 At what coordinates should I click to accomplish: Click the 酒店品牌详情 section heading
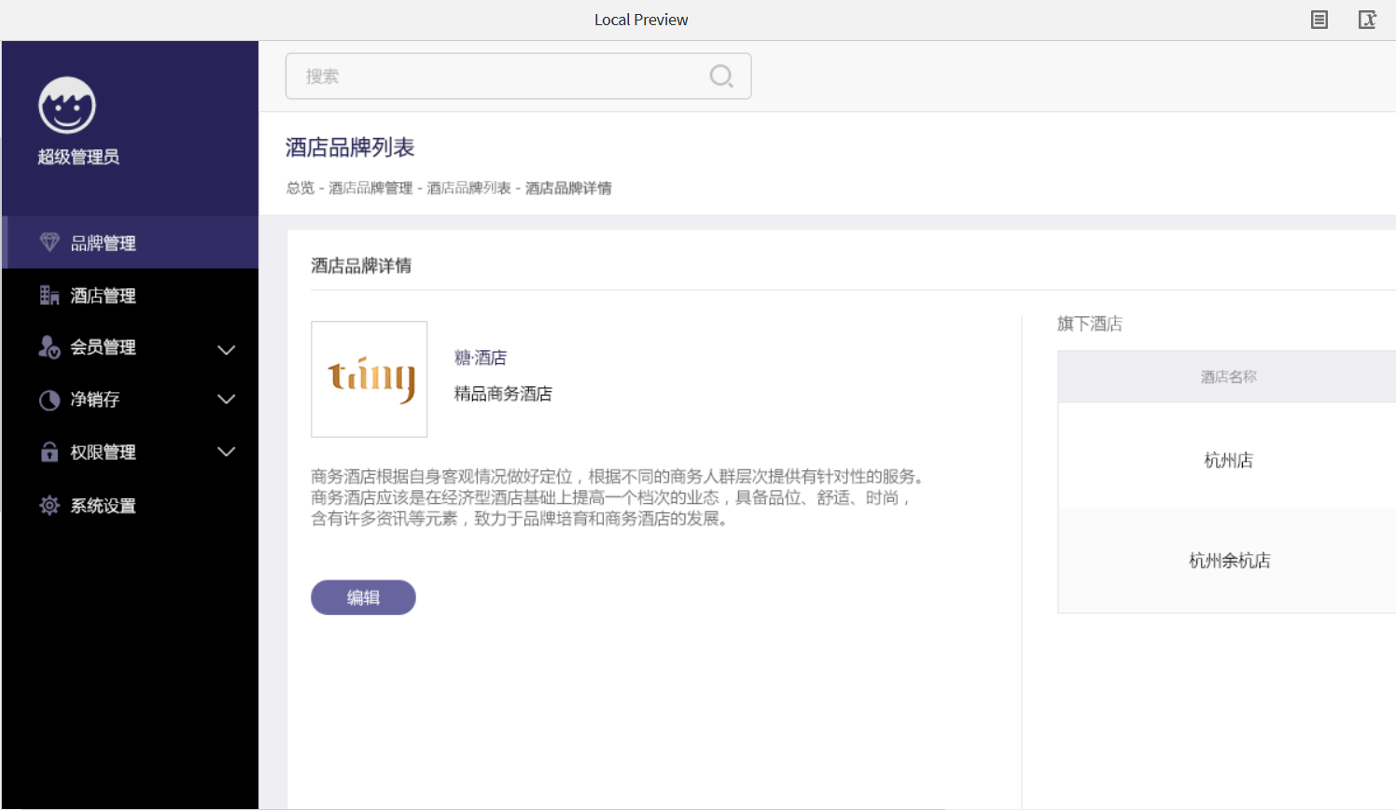click(x=361, y=266)
